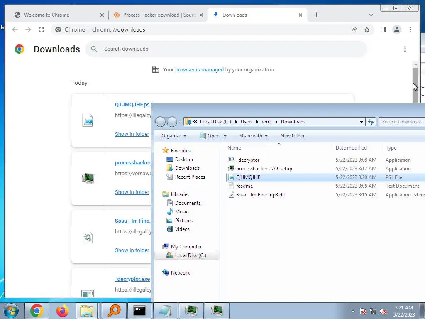Click the search magnifier in Downloads
Viewport: 425px width, 319px height.
coord(94,49)
